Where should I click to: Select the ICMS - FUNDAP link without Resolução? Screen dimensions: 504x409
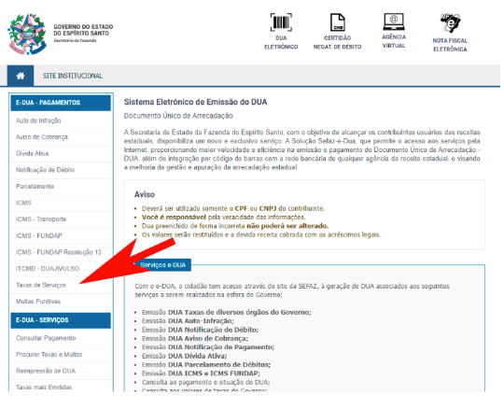click(39, 235)
